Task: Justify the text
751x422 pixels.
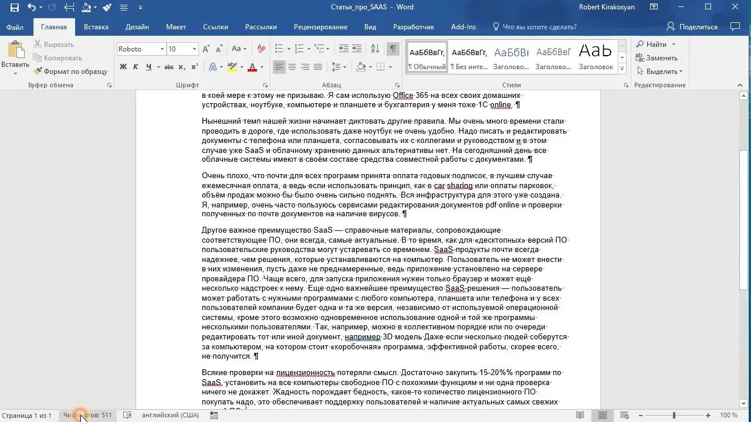Action: click(318, 67)
